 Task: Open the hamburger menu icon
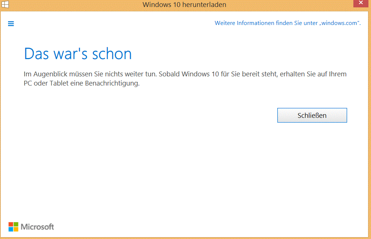pos(11,23)
